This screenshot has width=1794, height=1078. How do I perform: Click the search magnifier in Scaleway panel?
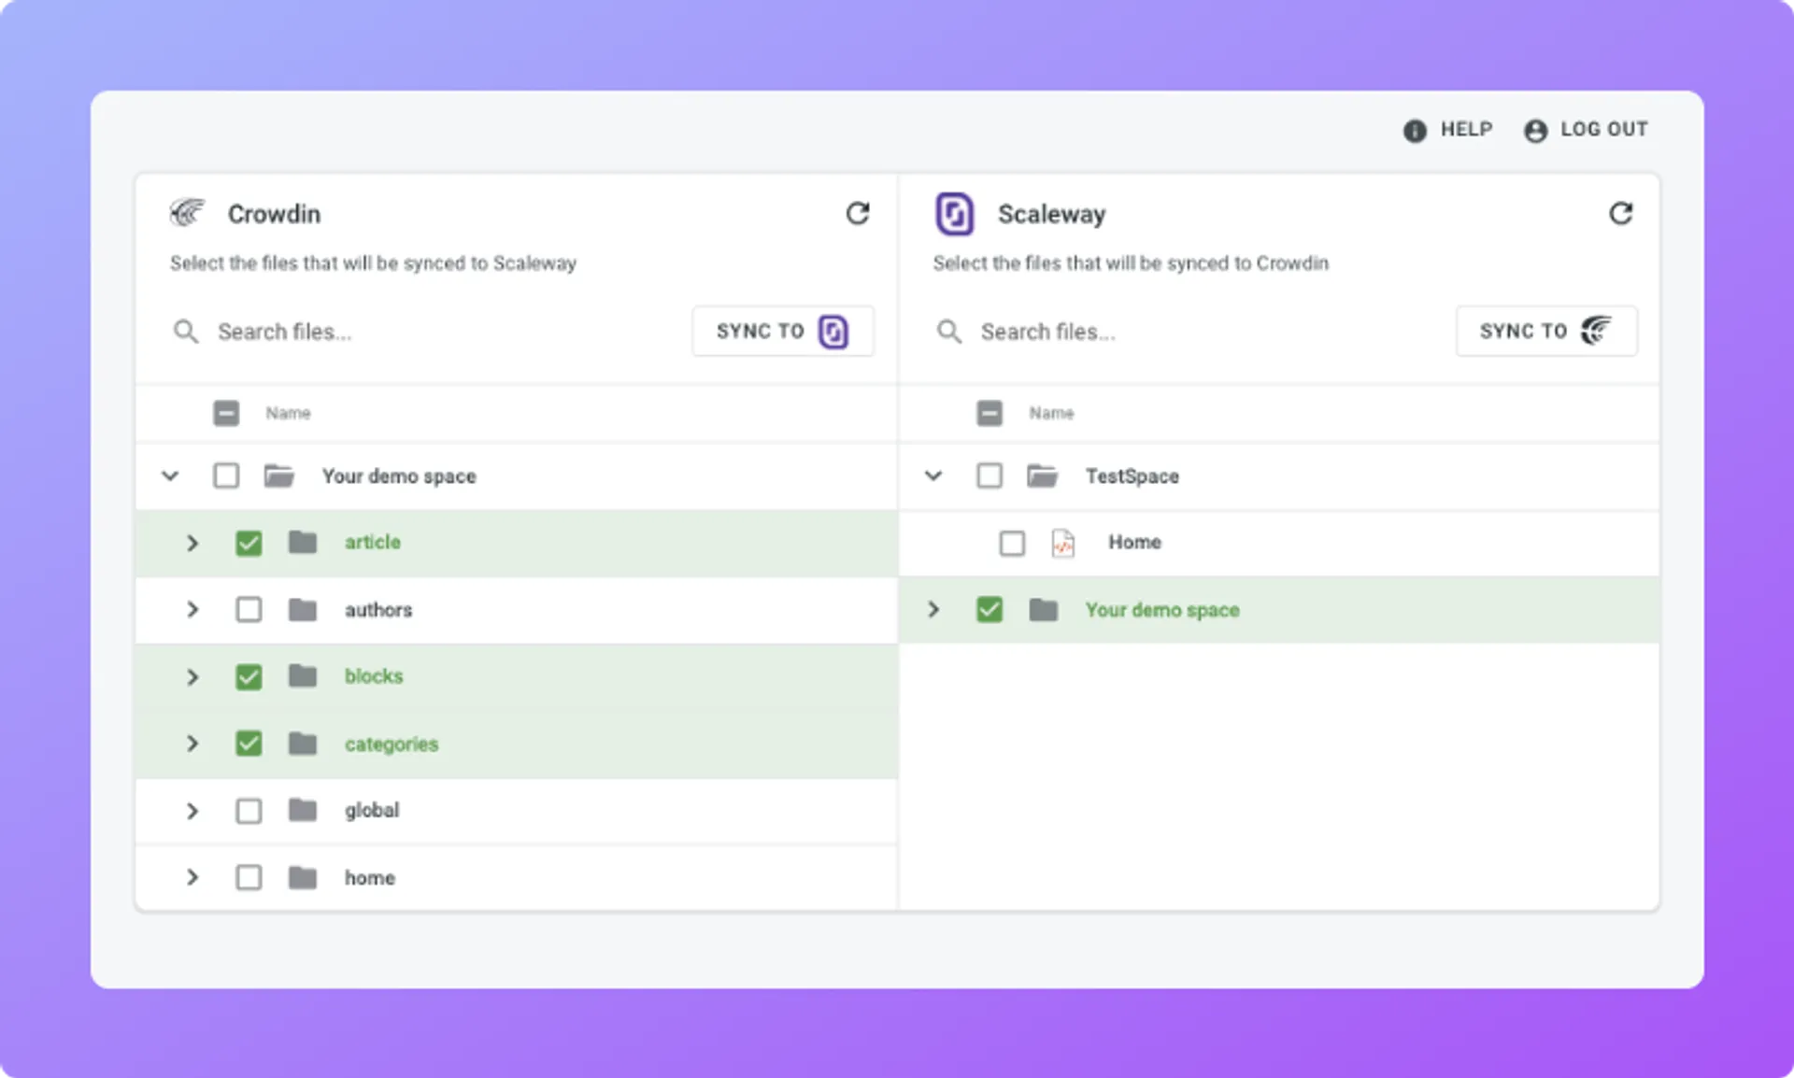pyautogui.click(x=949, y=332)
